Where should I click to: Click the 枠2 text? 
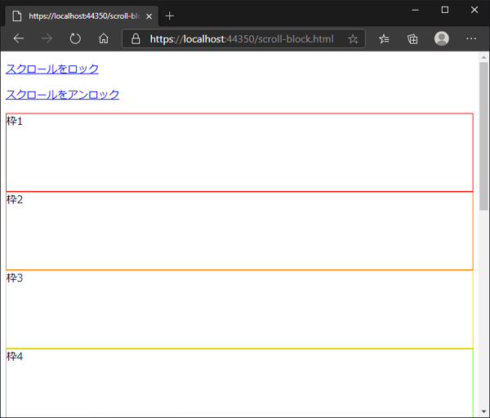15,199
